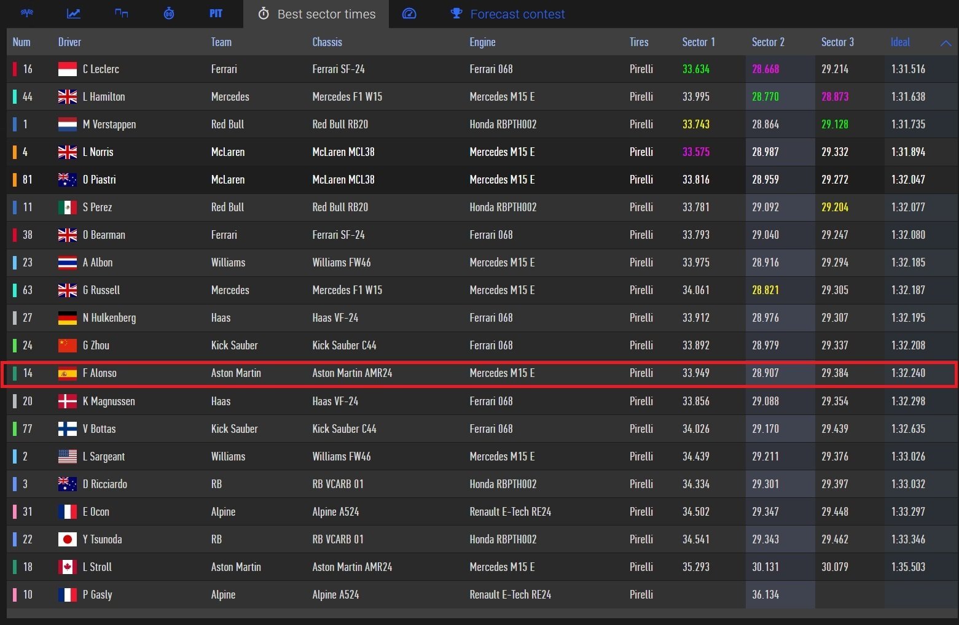
Task: Click Netherlands flag next to M Verstappen
Action: 68,124
